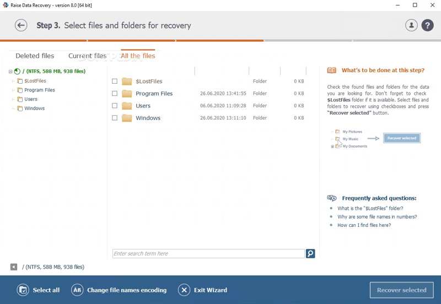
Task: Click the Users name in file list
Action: click(143, 106)
